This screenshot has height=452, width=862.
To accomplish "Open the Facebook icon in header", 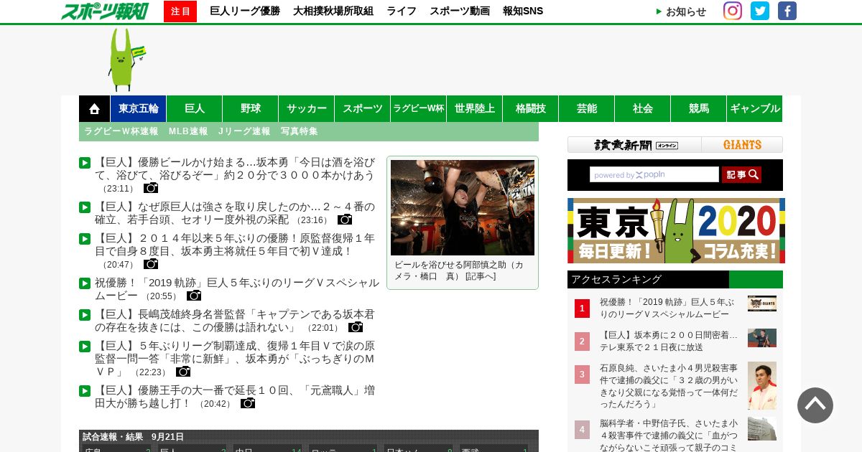I will [787, 11].
